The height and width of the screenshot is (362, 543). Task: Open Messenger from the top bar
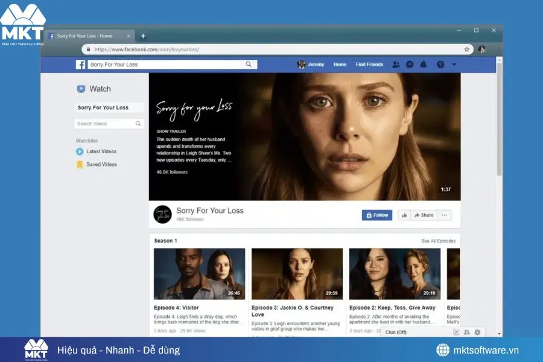coord(410,64)
